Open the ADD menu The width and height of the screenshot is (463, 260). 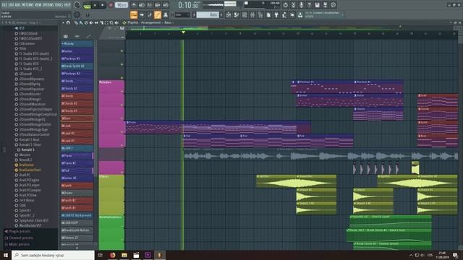click(x=17, y=5)
